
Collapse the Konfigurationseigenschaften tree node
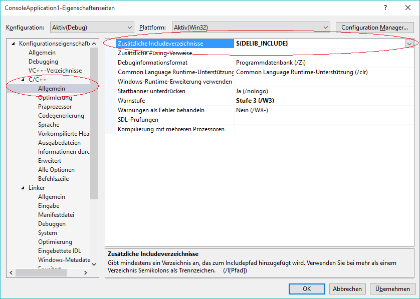pos(13,44)
